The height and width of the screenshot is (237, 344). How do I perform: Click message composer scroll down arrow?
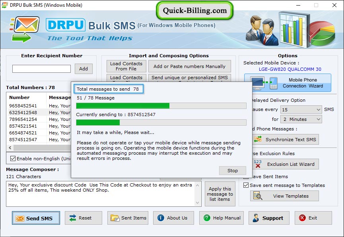click(x=197, y=202)
